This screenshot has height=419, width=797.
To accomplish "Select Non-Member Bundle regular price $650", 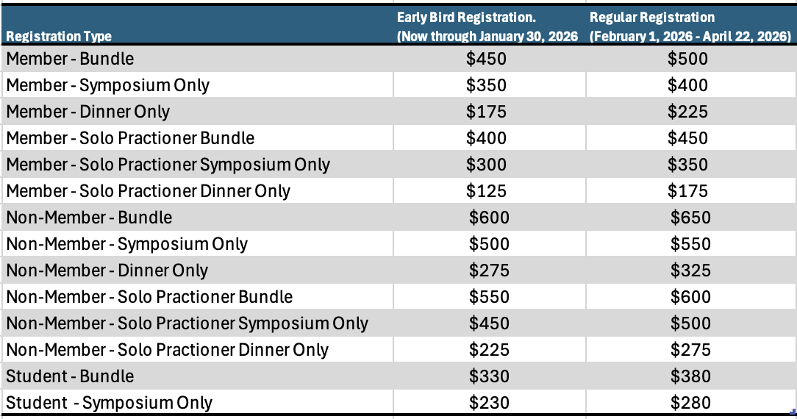I will (690, 218).
